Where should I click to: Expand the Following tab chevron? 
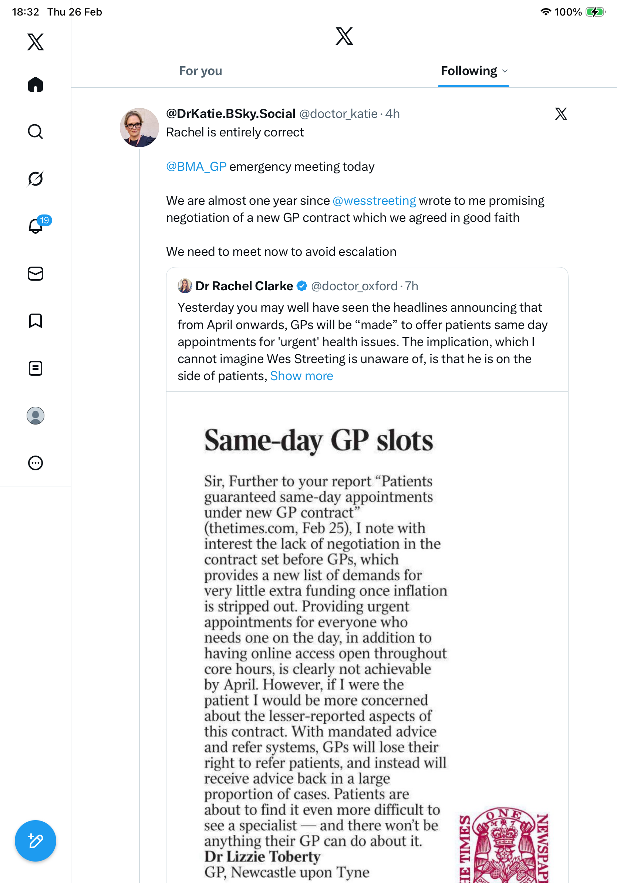[x=505, y=71]
